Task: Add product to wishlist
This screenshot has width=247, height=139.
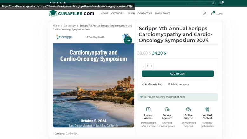Action: [152, 84]
